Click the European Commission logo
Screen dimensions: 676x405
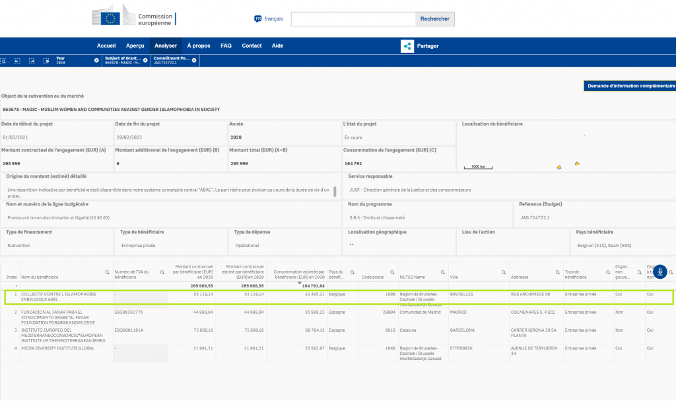(x=134, y=16)
